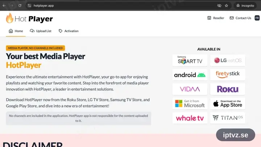Open the Android platform badge
Image resolution: width=261 pixels, height=147 pixels.
pos(190,75)
